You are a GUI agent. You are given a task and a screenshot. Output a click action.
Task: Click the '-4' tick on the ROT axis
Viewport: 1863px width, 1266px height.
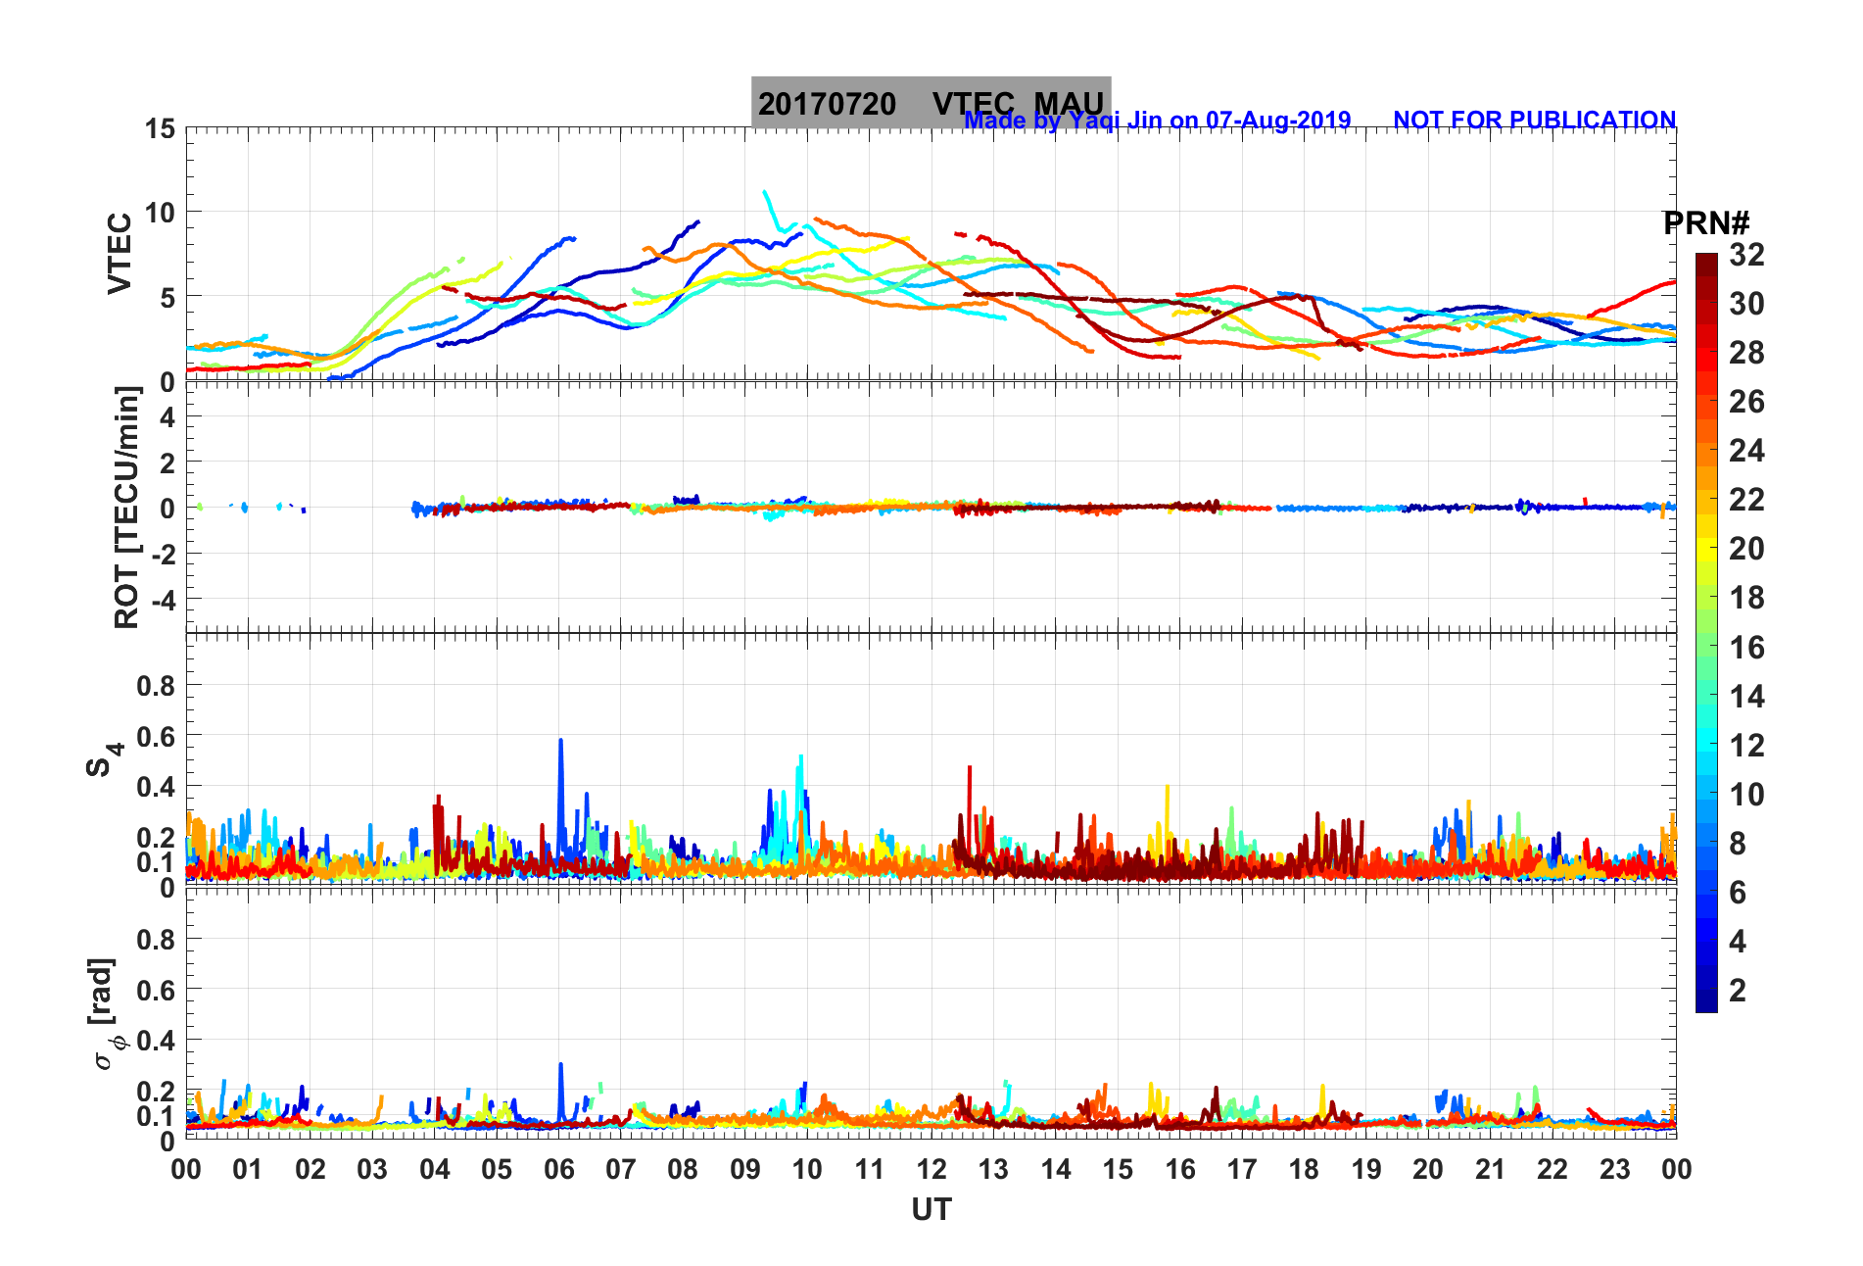[162, 600]
